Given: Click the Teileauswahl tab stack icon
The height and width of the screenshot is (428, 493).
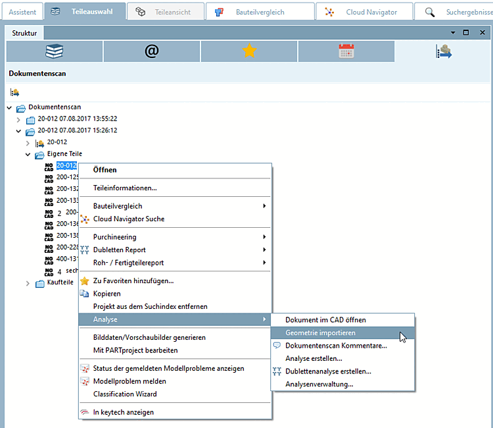Looking at the screenshot, I should click(x=55, y=12).
